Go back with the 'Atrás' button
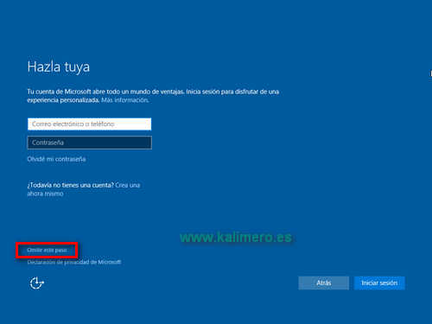Screen dimensions: 432x324 pos(324,283)
